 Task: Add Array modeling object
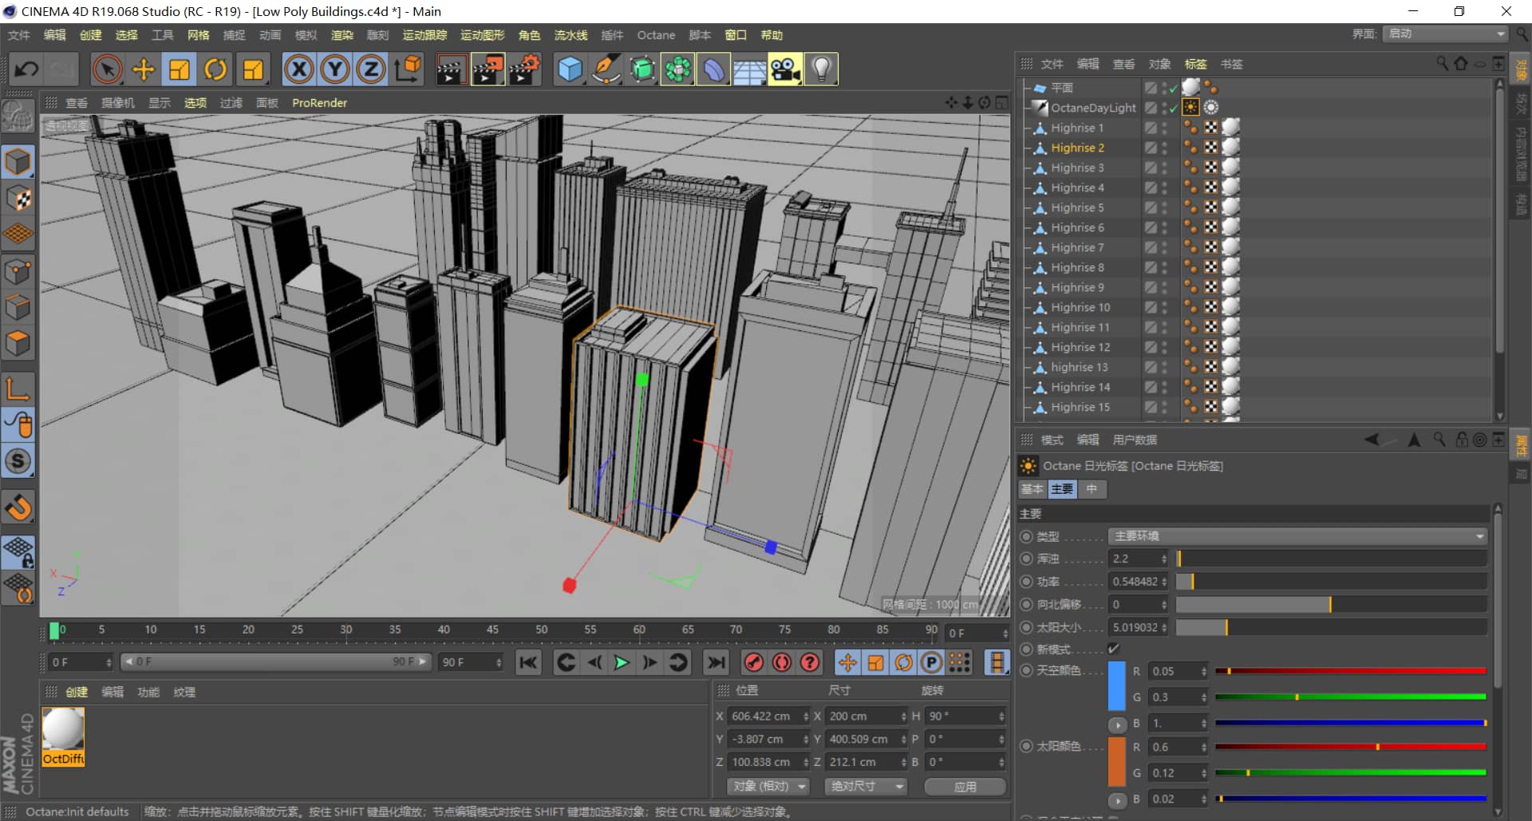677,69
